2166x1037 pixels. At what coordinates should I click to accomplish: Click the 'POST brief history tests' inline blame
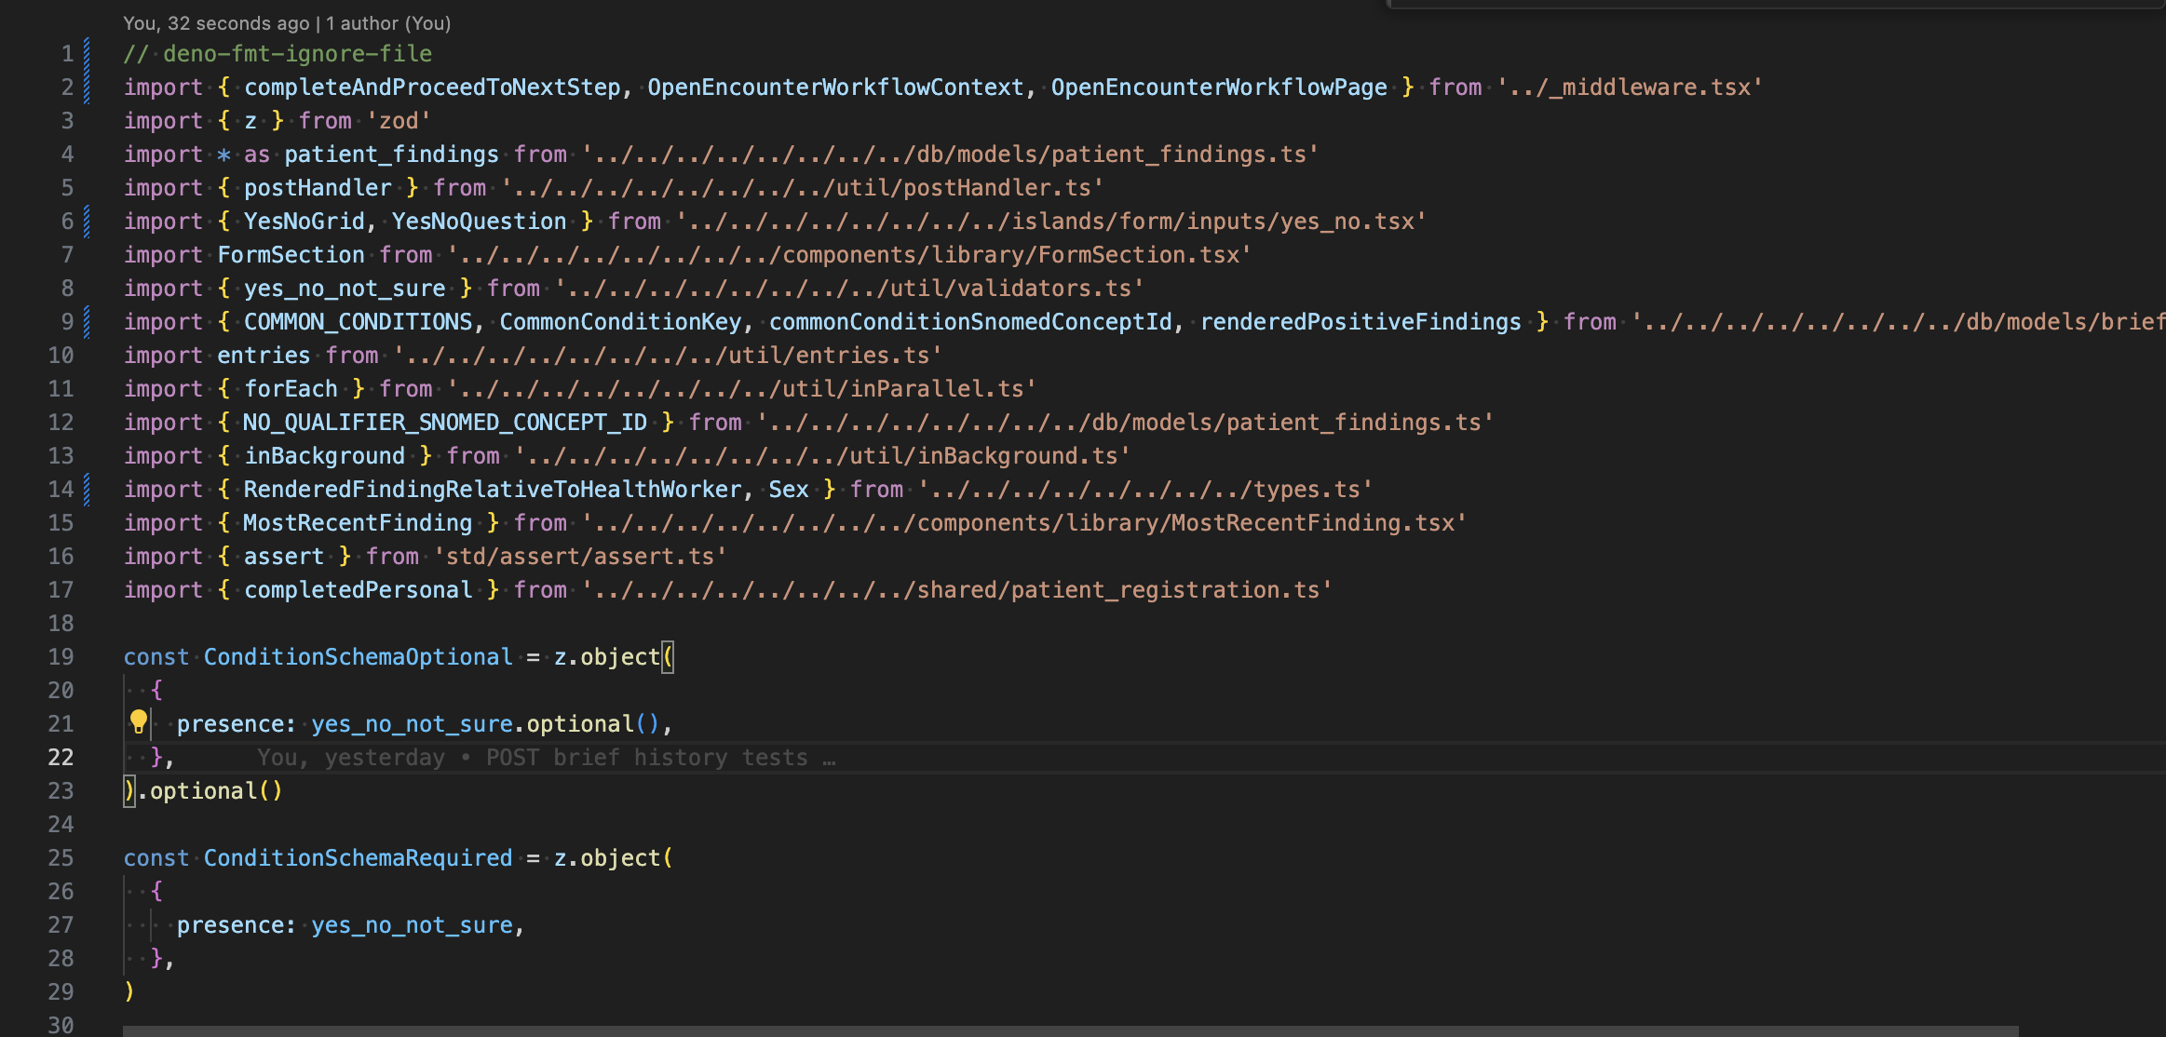click(647, 758)
